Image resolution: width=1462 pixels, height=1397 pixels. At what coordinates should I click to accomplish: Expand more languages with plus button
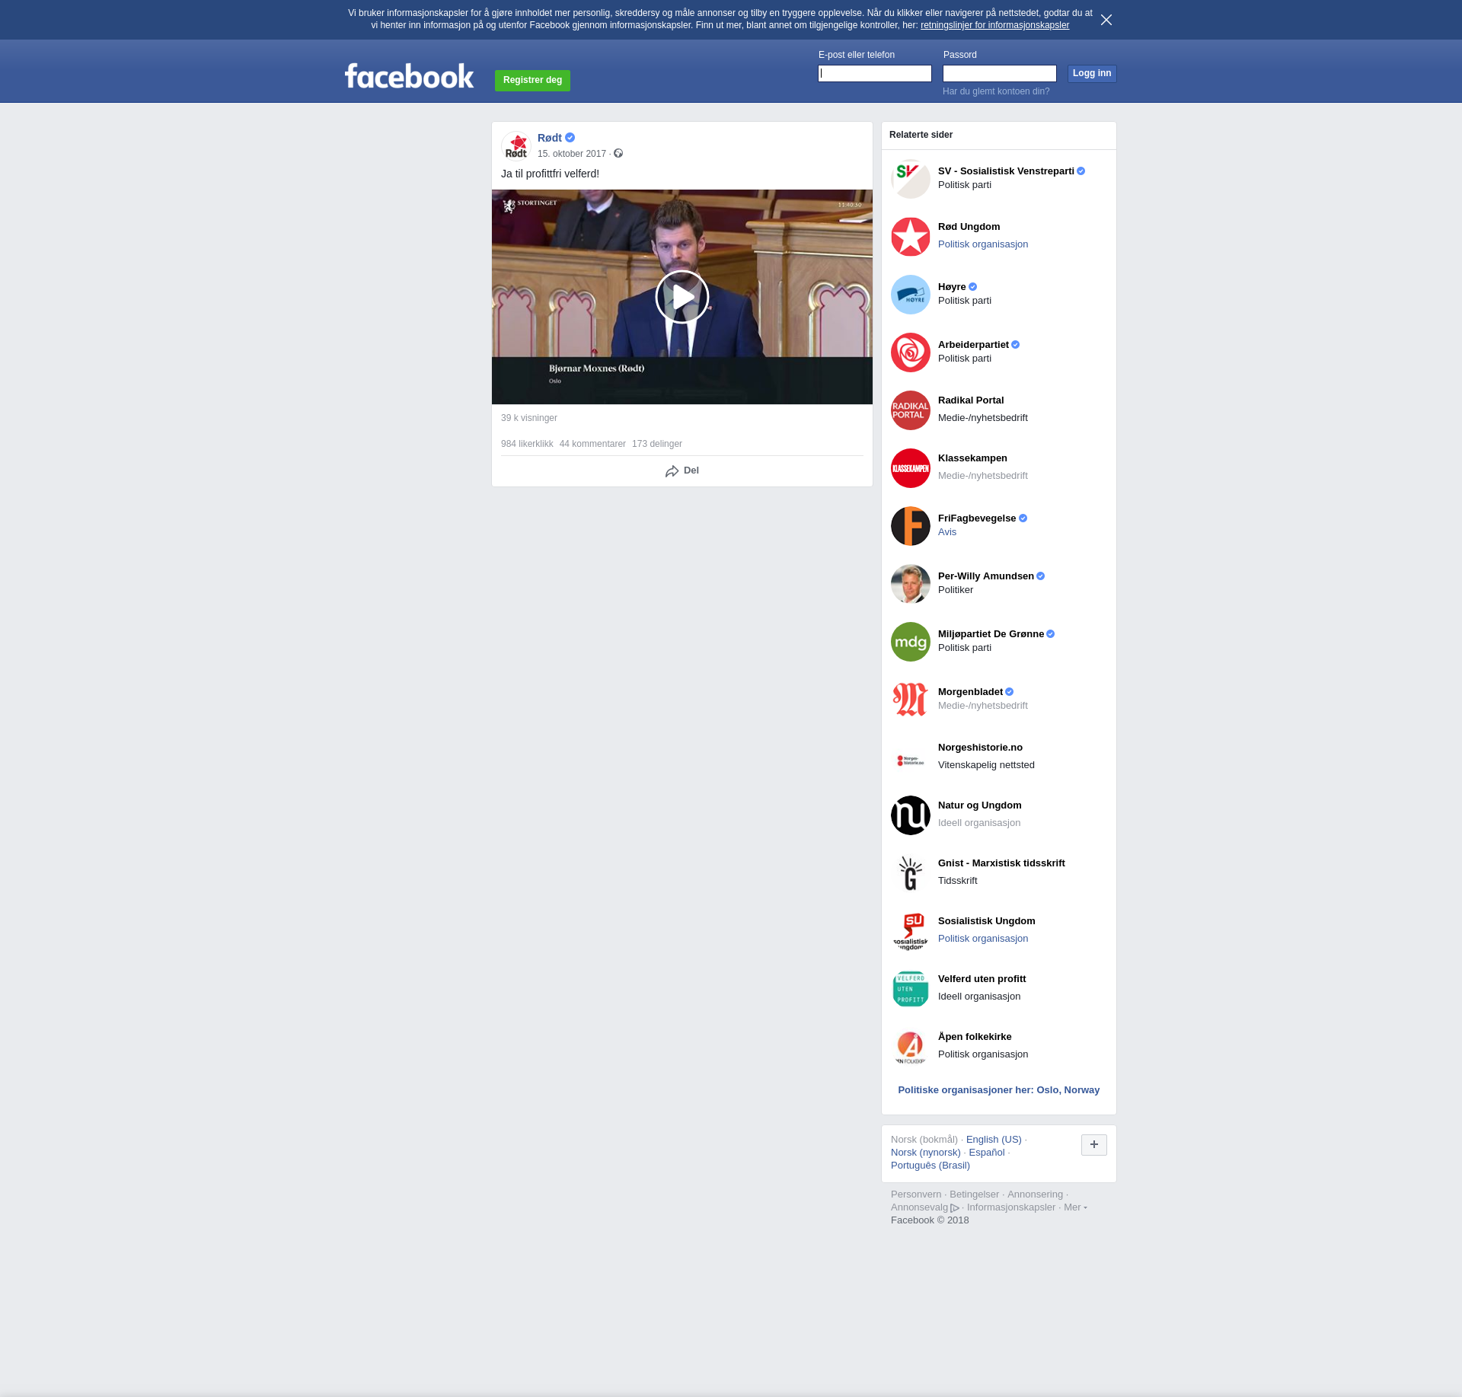pyautogui.click(x=1093, y=1144)
